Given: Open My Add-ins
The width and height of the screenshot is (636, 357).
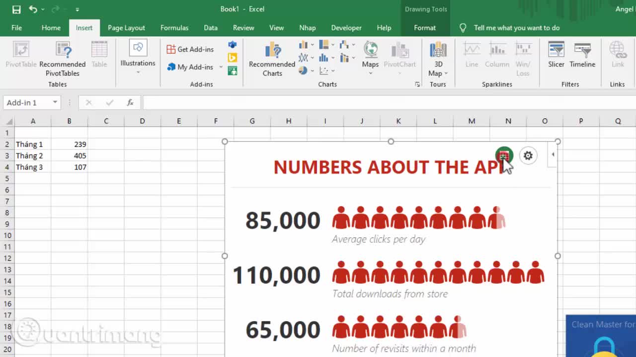Looking at the screenshot, I should click(x=190, y=67).
